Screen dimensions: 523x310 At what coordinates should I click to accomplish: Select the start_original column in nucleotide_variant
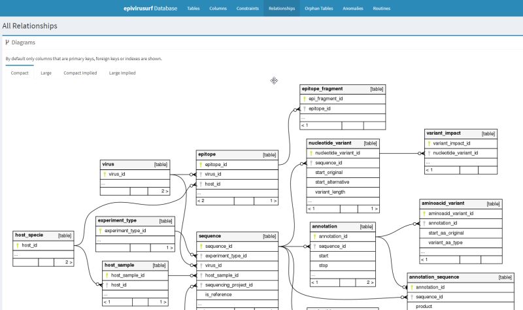[343, 173]
